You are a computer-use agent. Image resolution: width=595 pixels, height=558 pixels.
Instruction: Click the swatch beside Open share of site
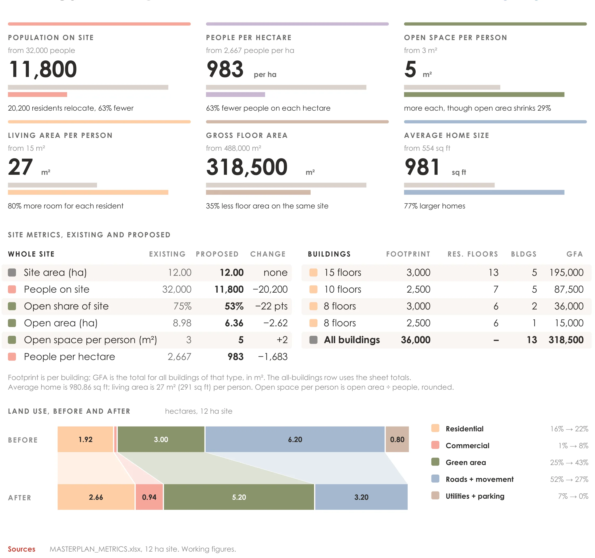click(x=12, y=306)
